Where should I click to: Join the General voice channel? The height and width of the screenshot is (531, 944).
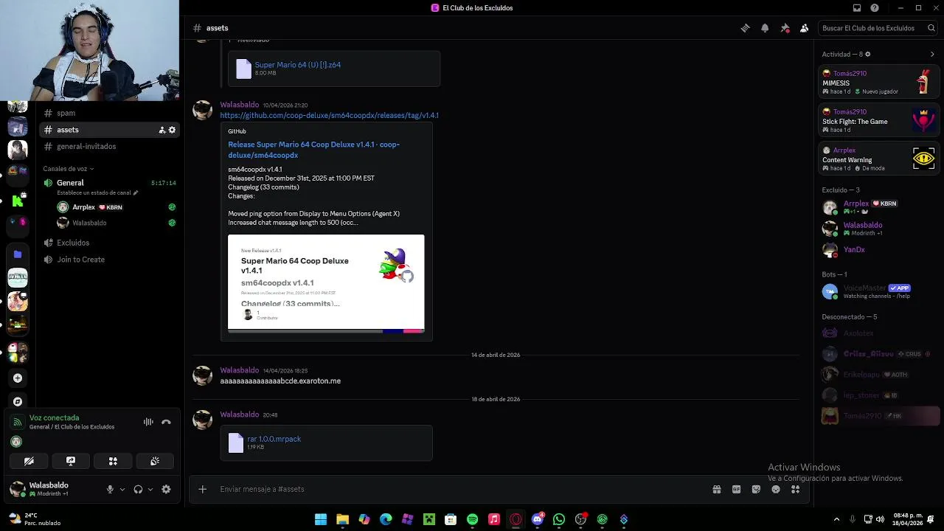109,183
